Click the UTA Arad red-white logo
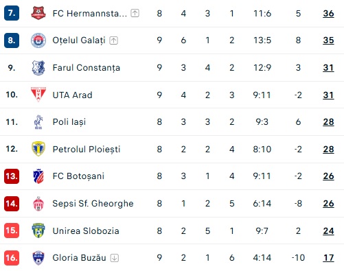Screen dimensions: 344x271 (38, 94)
